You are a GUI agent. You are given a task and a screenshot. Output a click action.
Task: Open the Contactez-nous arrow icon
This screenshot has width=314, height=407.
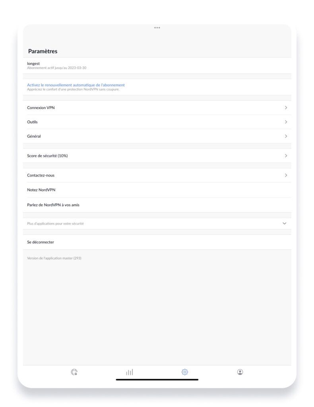(285, 175)
